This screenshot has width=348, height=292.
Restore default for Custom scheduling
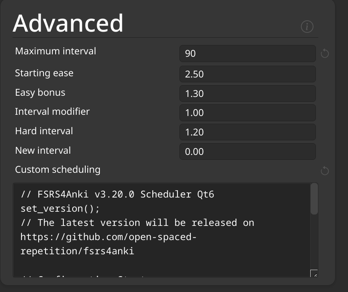tap(324, 171)
